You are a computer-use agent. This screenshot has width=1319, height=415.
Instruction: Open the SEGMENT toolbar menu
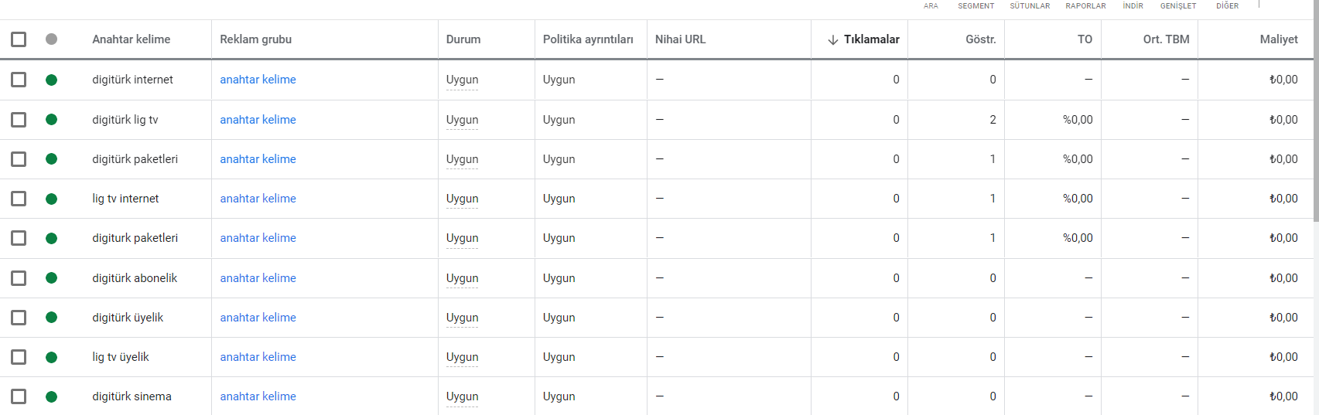coord(976,6)
